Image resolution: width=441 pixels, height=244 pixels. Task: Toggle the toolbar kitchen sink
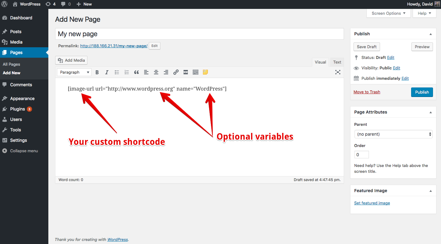tap(196, 72)
